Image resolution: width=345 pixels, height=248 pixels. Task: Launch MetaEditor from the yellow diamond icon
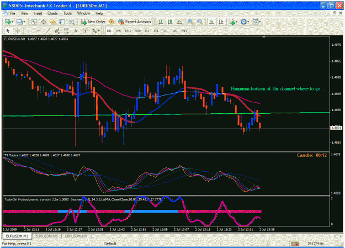point(112,22)
